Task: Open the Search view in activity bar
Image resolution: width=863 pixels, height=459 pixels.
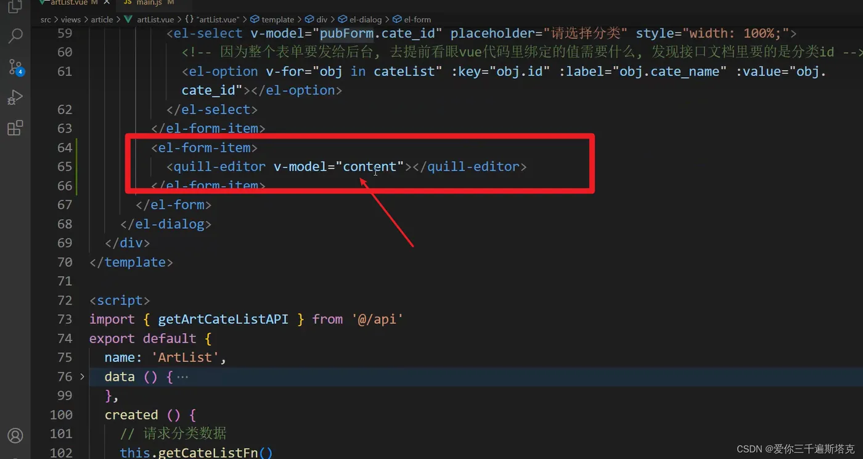Action: point(15,35)
